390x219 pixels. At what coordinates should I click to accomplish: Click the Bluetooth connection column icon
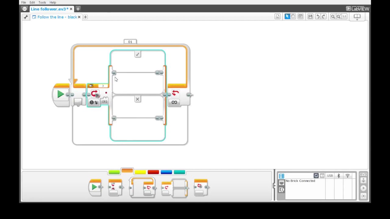(339, 176)
